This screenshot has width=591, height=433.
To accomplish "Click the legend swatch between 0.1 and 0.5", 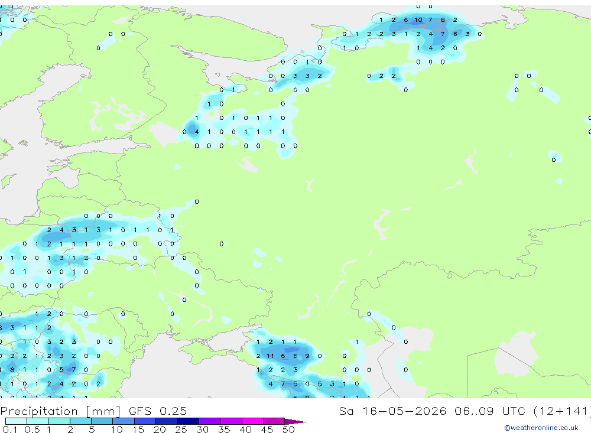I will point(16,421).
